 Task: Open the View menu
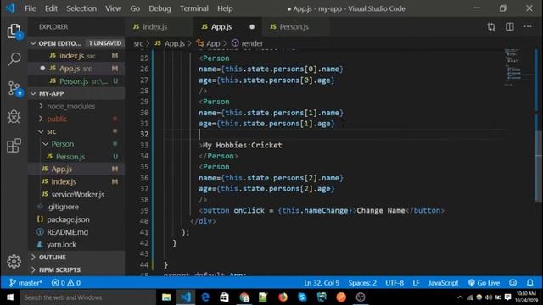[113, 8]
